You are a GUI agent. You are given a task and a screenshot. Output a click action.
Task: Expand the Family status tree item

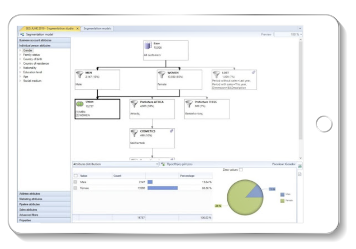[20, 55]
